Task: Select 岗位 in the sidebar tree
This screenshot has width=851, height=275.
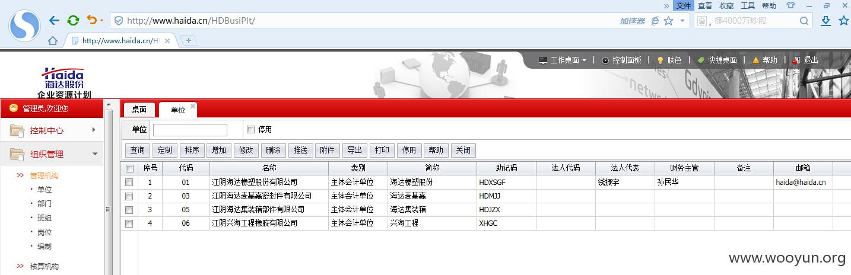Action: pyautogui.click(x=45, y=232)
